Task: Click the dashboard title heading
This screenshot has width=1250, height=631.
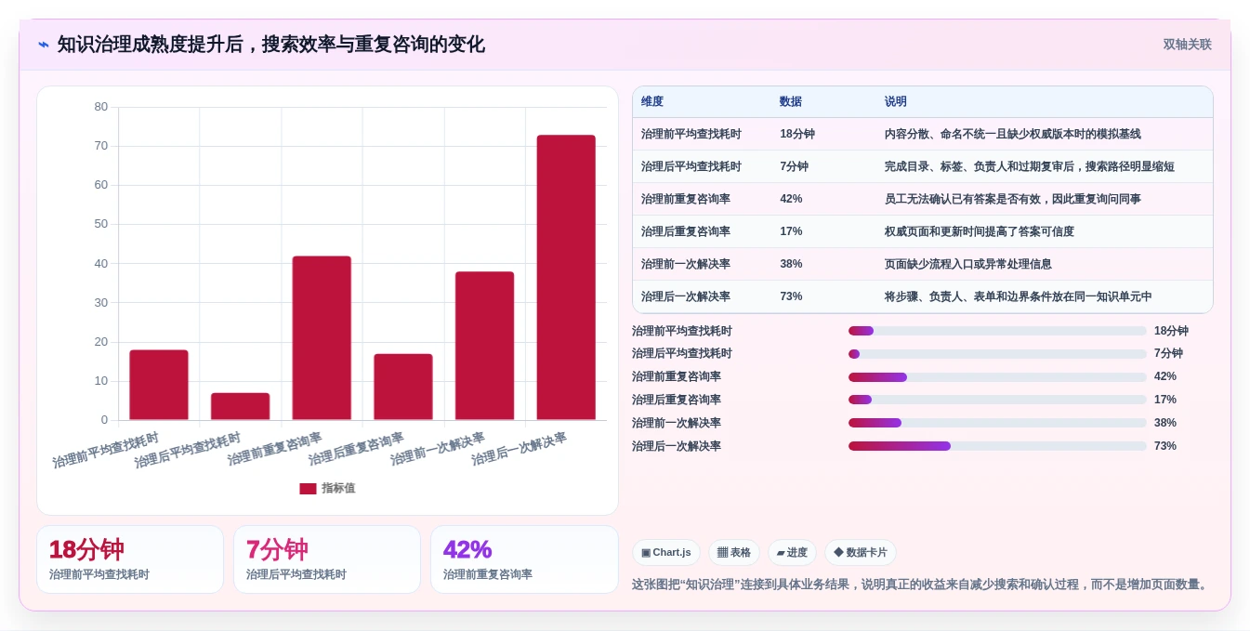Action: tap(270, 45)
